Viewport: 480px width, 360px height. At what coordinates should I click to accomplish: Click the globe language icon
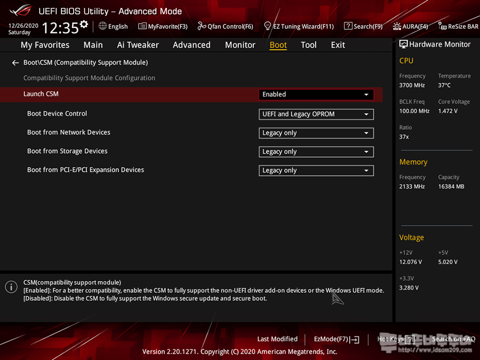pos(102,26)
